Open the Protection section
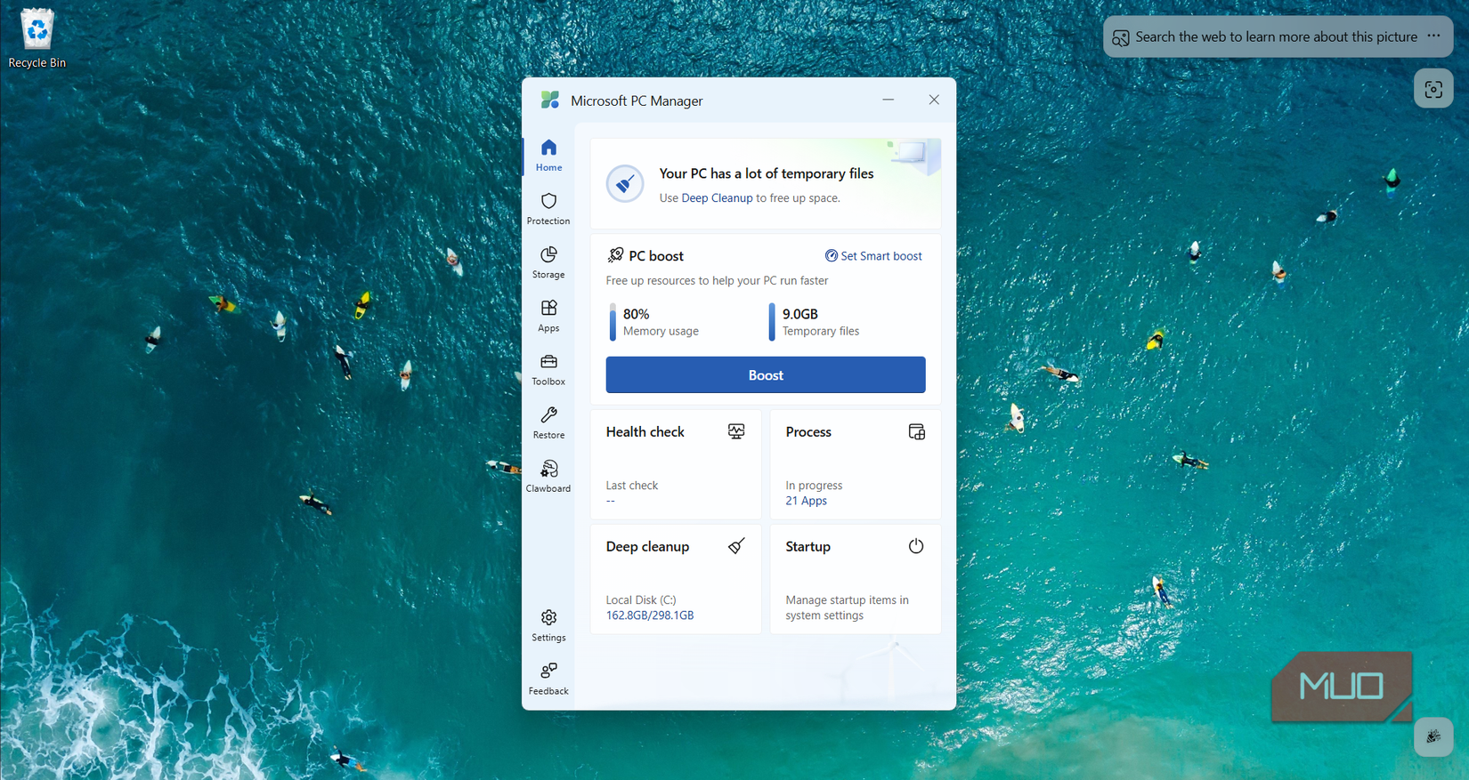 click(x=548, y=209)
